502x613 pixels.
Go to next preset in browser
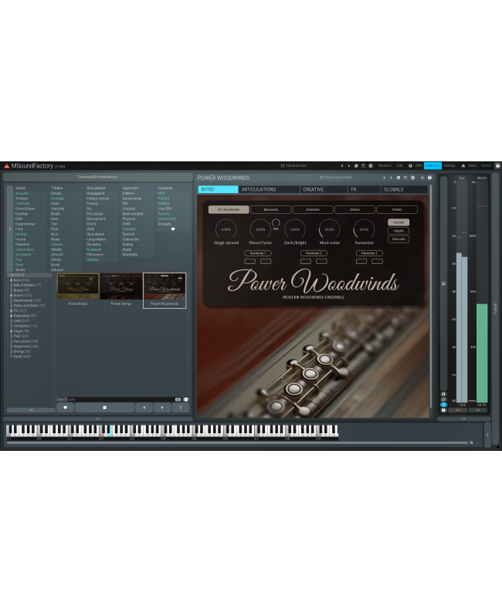point(162,408)
